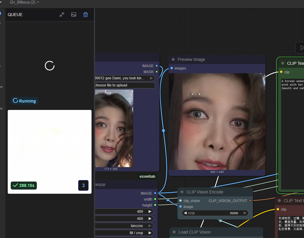Image resolution: width=304 pixels, height=238 pixels.
Task: Click the arrow on the image filename selector
Action: click(x=152, y=78)
